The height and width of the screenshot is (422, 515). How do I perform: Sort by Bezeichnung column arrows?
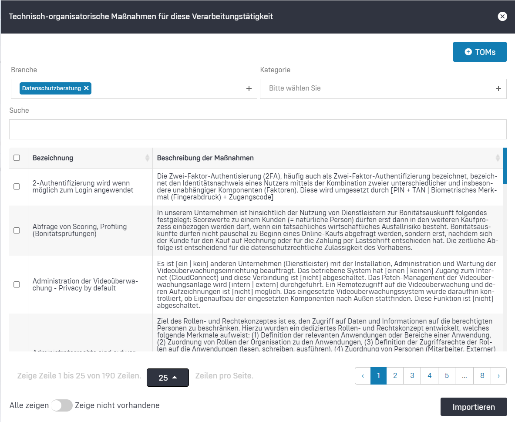click(x=147, y=158)
